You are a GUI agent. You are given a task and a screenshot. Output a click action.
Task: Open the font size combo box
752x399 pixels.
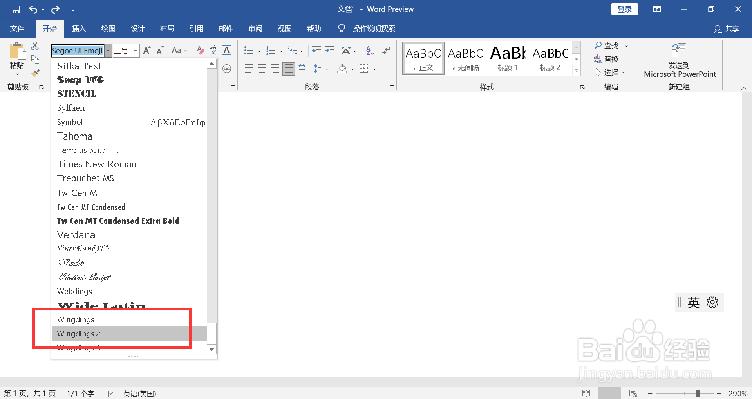[126, 51]
